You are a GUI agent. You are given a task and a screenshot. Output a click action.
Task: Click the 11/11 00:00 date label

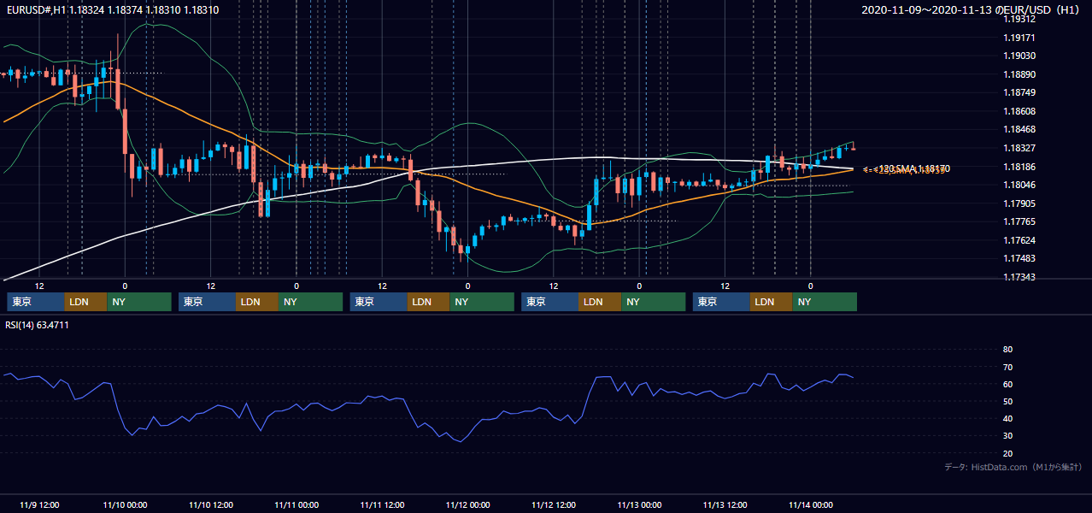296,504
